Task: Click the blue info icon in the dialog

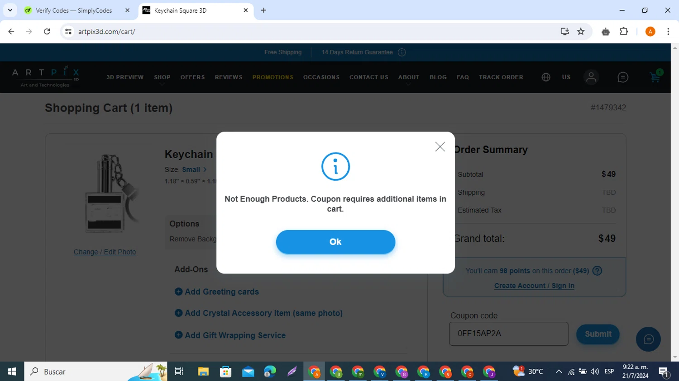Action: coord(335,167)
